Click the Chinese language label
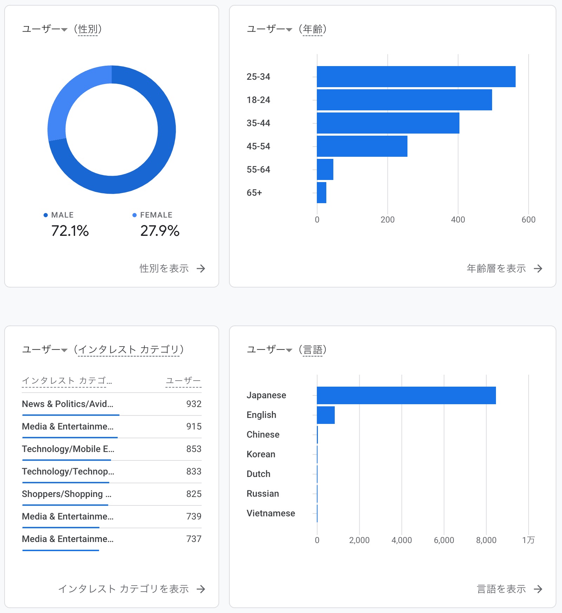The width and height of the screenshot is (562, 613). tap(263, 435)
